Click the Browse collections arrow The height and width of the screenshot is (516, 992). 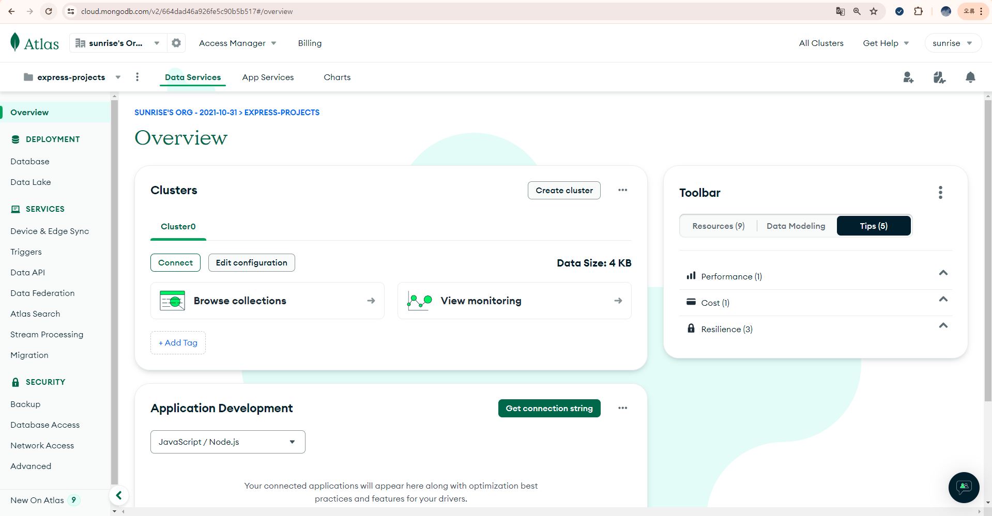point(371,301)
